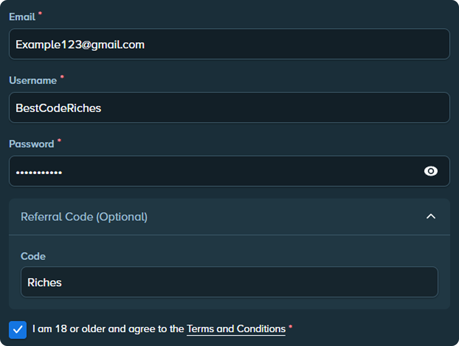Viewport: 459px width, 346px height.
Task: Uncheck the 18 or older agreement checkbox
Action: [x=18, y=330]
